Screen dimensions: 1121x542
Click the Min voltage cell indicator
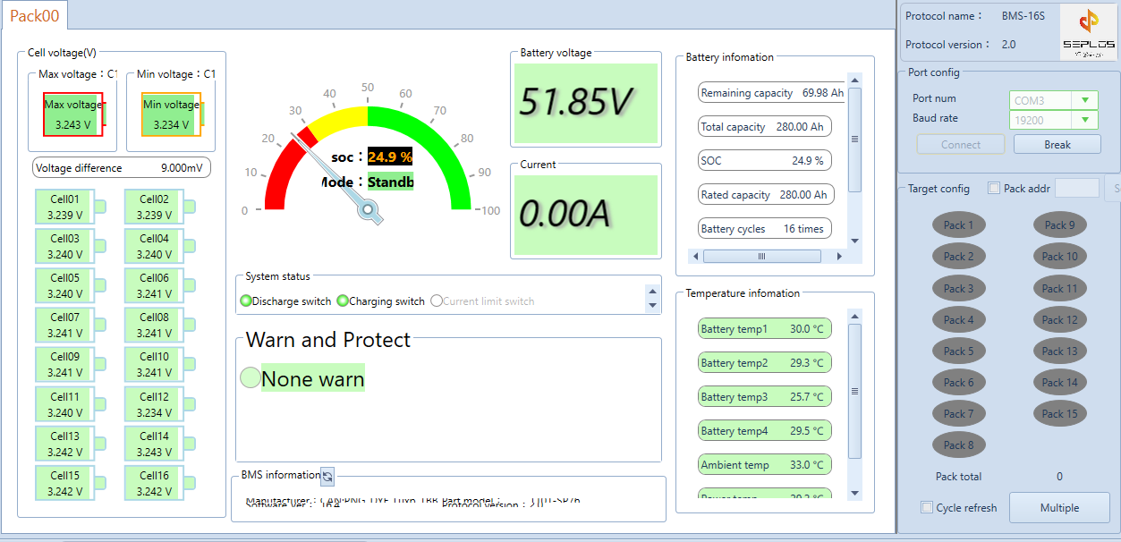pyautogui.click(x=173, y=114)
